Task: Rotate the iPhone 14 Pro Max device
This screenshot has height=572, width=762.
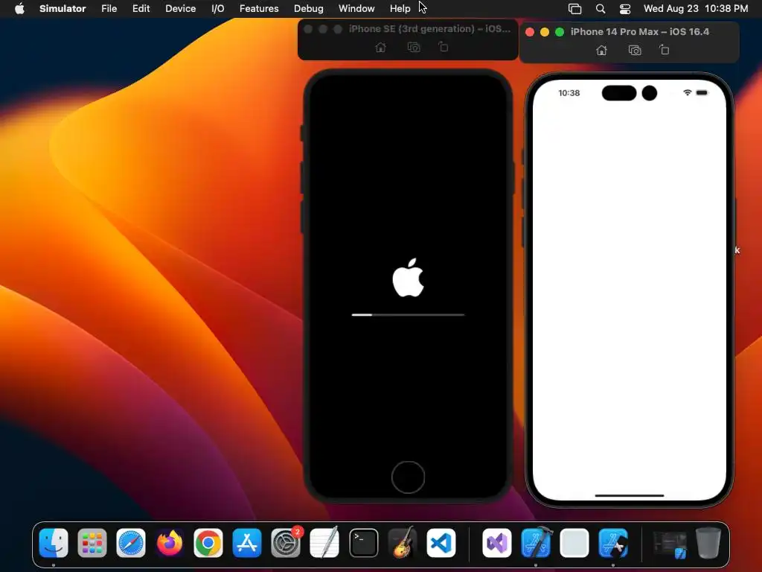Action: tap(665, 50)
